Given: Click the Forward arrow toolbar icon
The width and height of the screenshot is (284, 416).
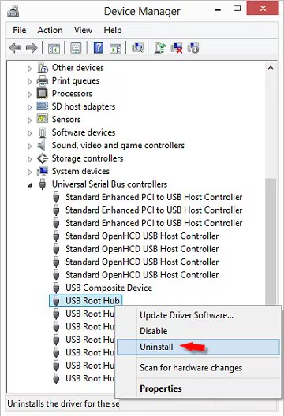Looking at the screenshot, I should [32, 48].
